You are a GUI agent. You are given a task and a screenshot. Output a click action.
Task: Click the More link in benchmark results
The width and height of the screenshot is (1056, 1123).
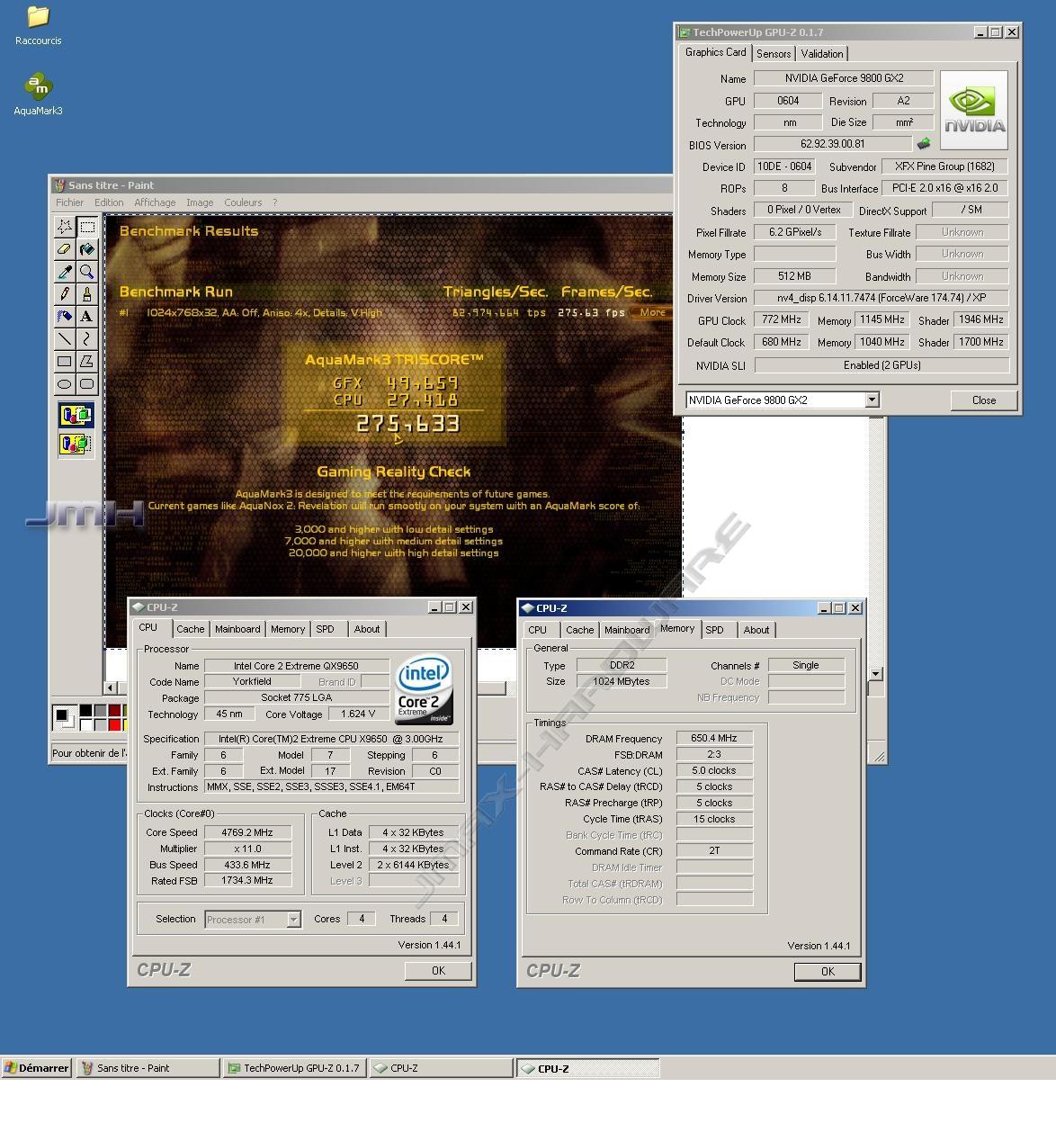click(x=652, y=313)
